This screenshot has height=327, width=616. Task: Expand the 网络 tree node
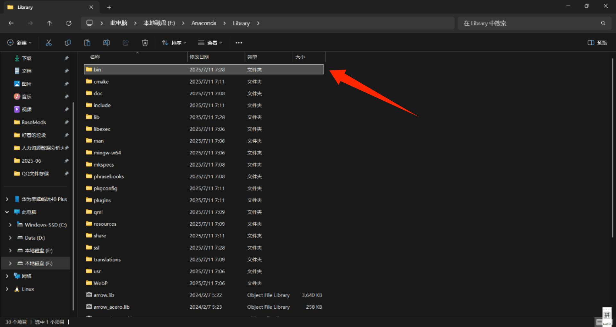click(7, 276)
